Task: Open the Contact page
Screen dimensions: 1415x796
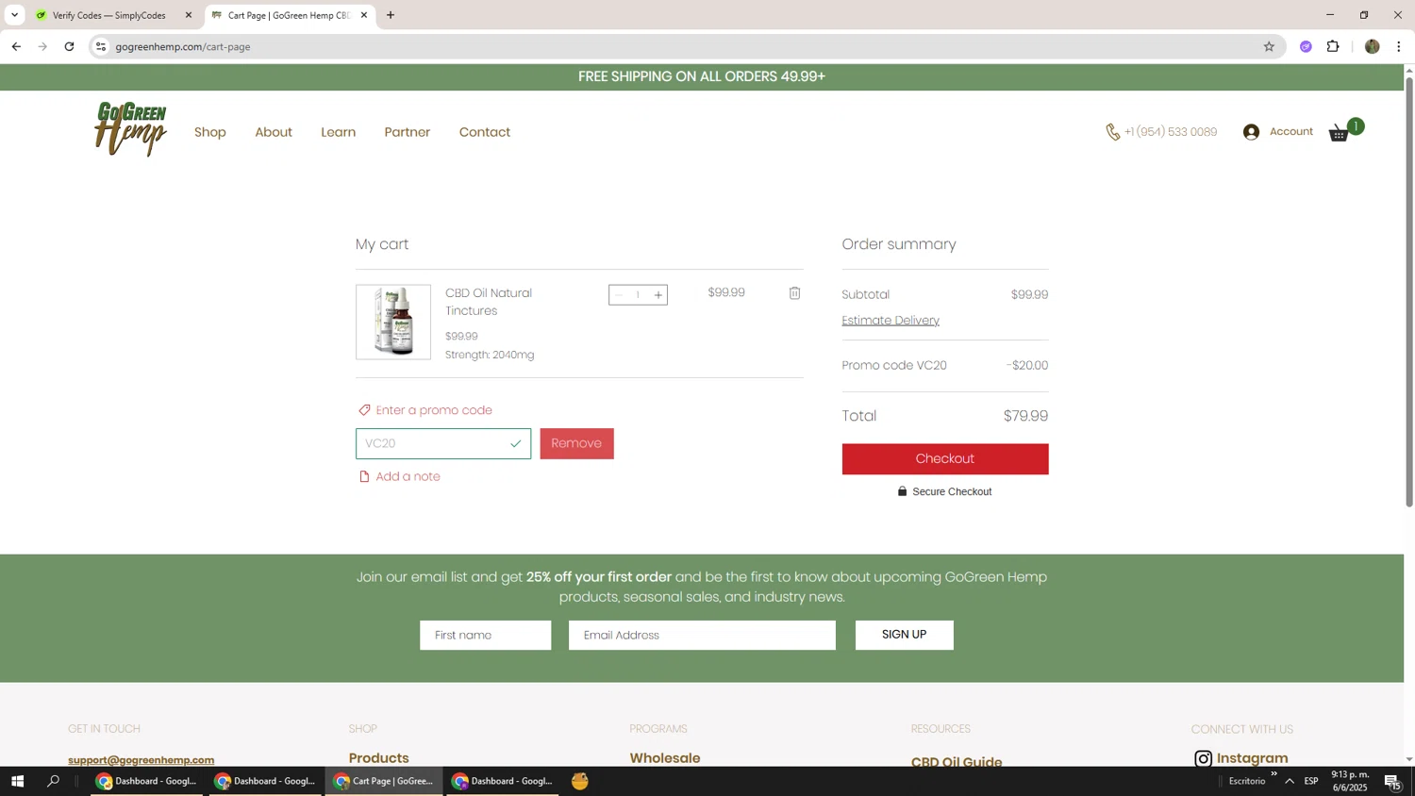Action: [485, 132]
